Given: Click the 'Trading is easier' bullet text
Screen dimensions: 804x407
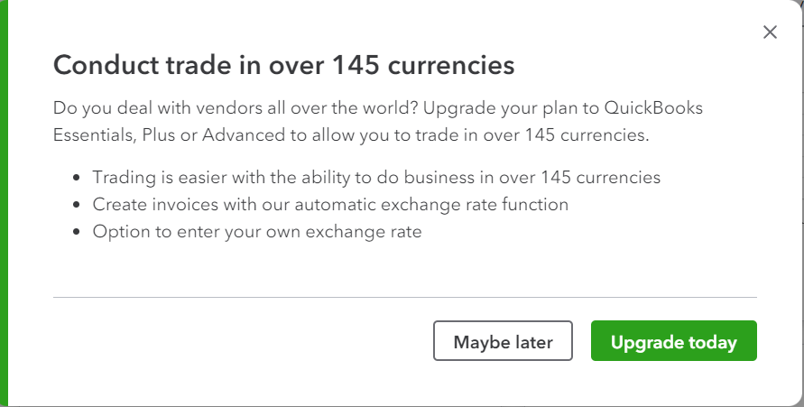Looking at the screenshot, I should tap(376, 178).
